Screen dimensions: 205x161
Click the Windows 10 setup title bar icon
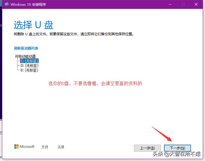[x=7, y=4]
